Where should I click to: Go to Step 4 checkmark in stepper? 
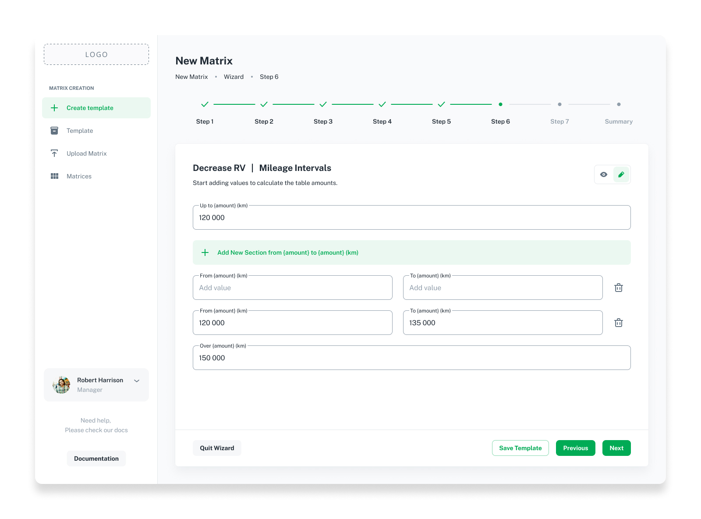382,104
